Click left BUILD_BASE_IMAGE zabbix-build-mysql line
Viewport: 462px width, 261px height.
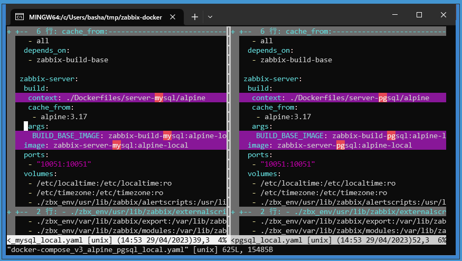[x=121, y=136]
